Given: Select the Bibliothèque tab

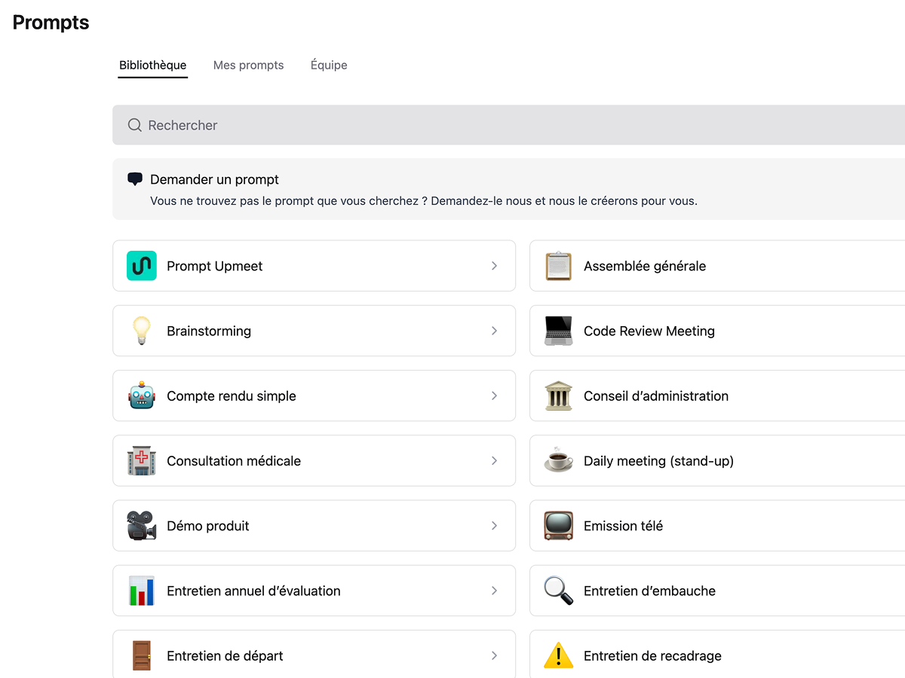Looking at the screenshot, I should 152,66.
